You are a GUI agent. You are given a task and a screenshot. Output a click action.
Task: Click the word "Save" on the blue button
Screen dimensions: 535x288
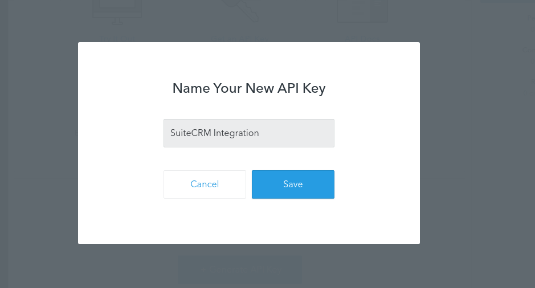[x=293, y=184]
